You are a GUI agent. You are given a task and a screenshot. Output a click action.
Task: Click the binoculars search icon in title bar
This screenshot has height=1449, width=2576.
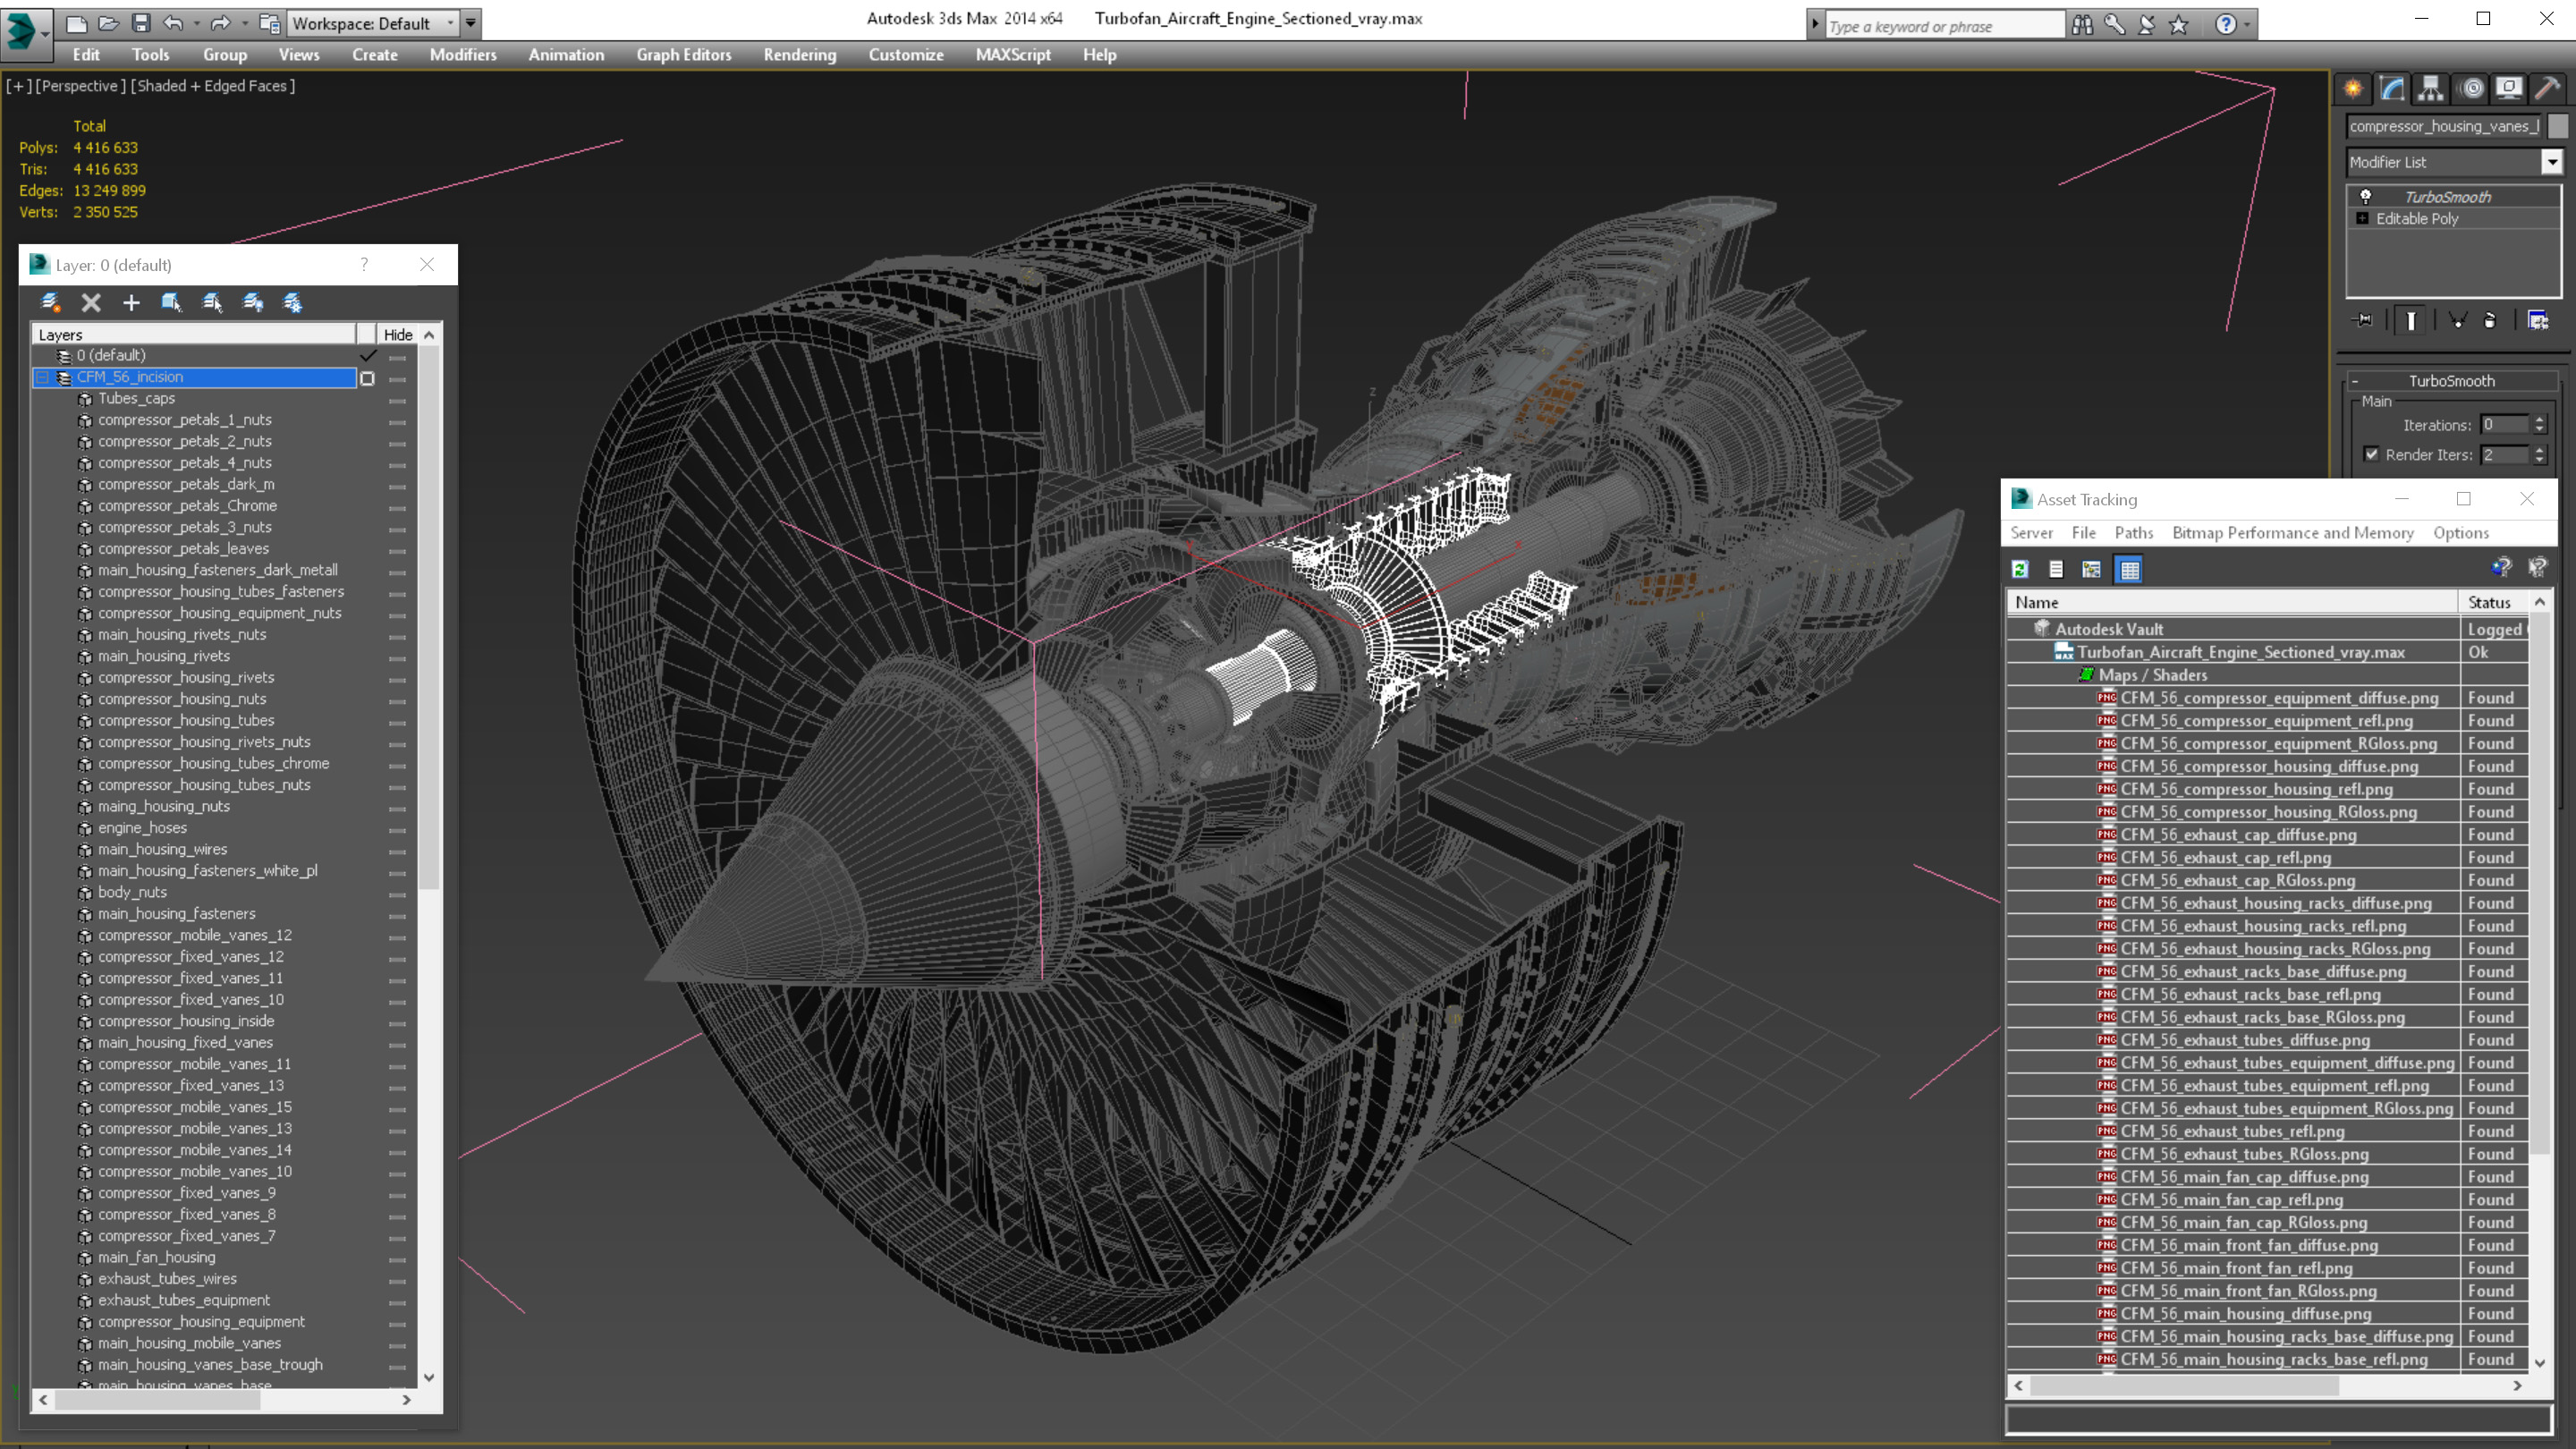pyautogui.click(x=2082, y=25)
